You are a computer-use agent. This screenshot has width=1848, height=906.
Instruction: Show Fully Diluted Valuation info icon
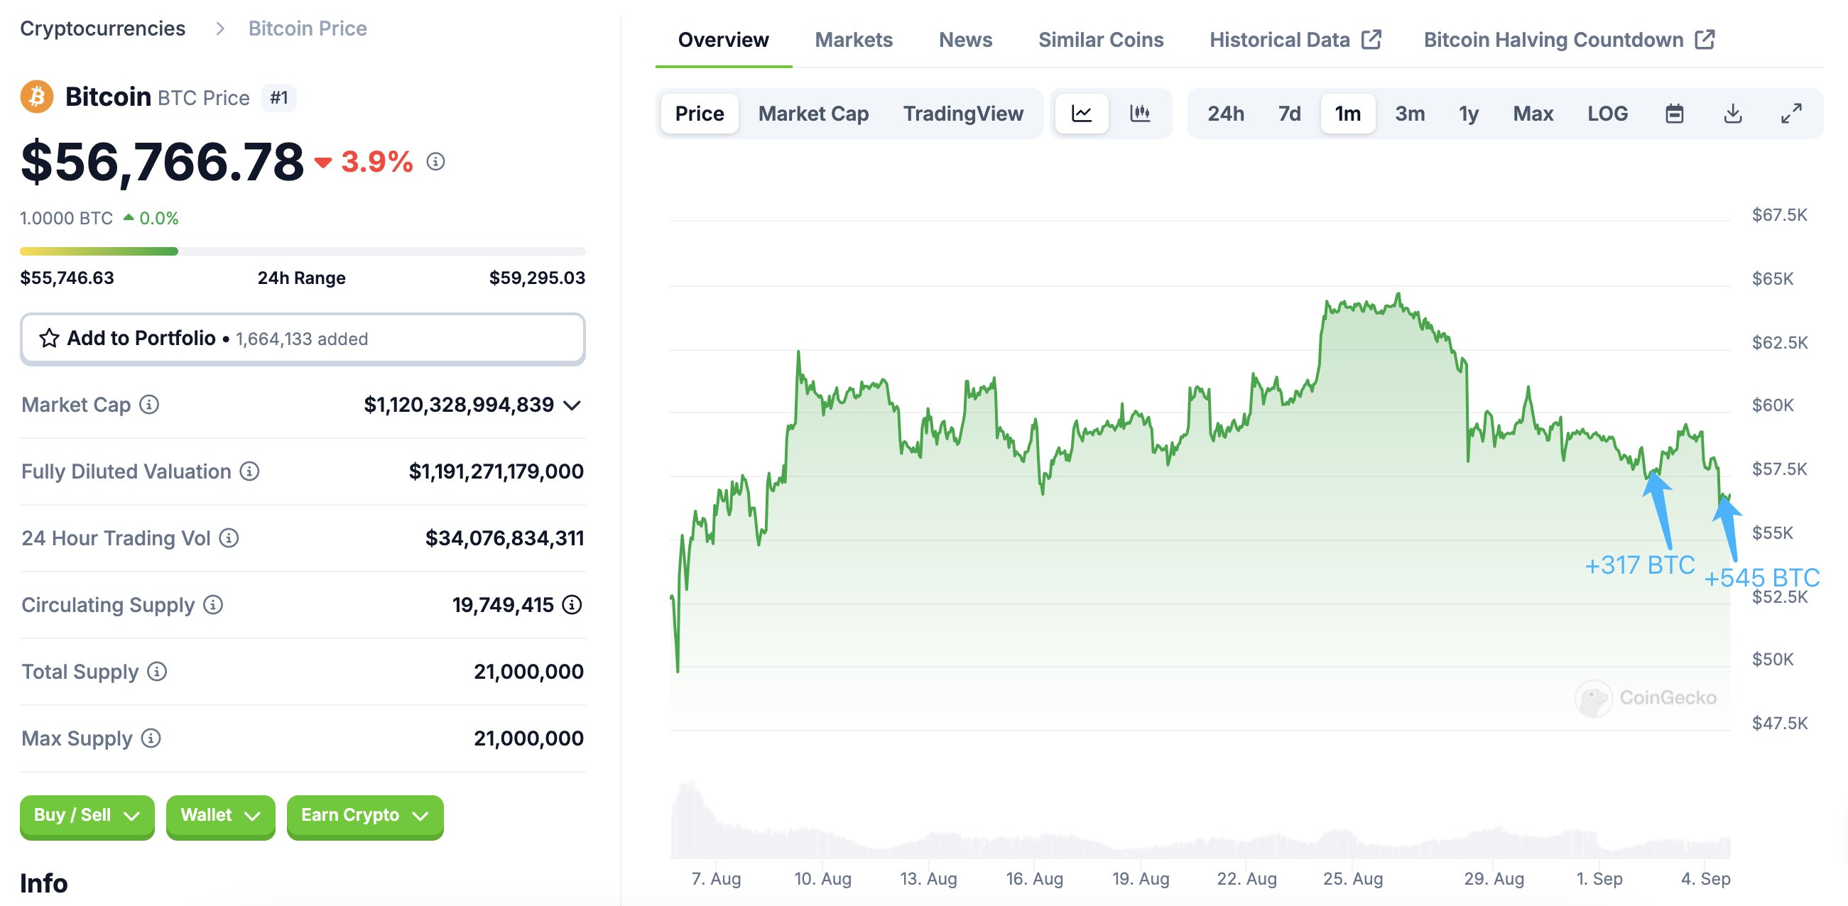tap(250, 471)
